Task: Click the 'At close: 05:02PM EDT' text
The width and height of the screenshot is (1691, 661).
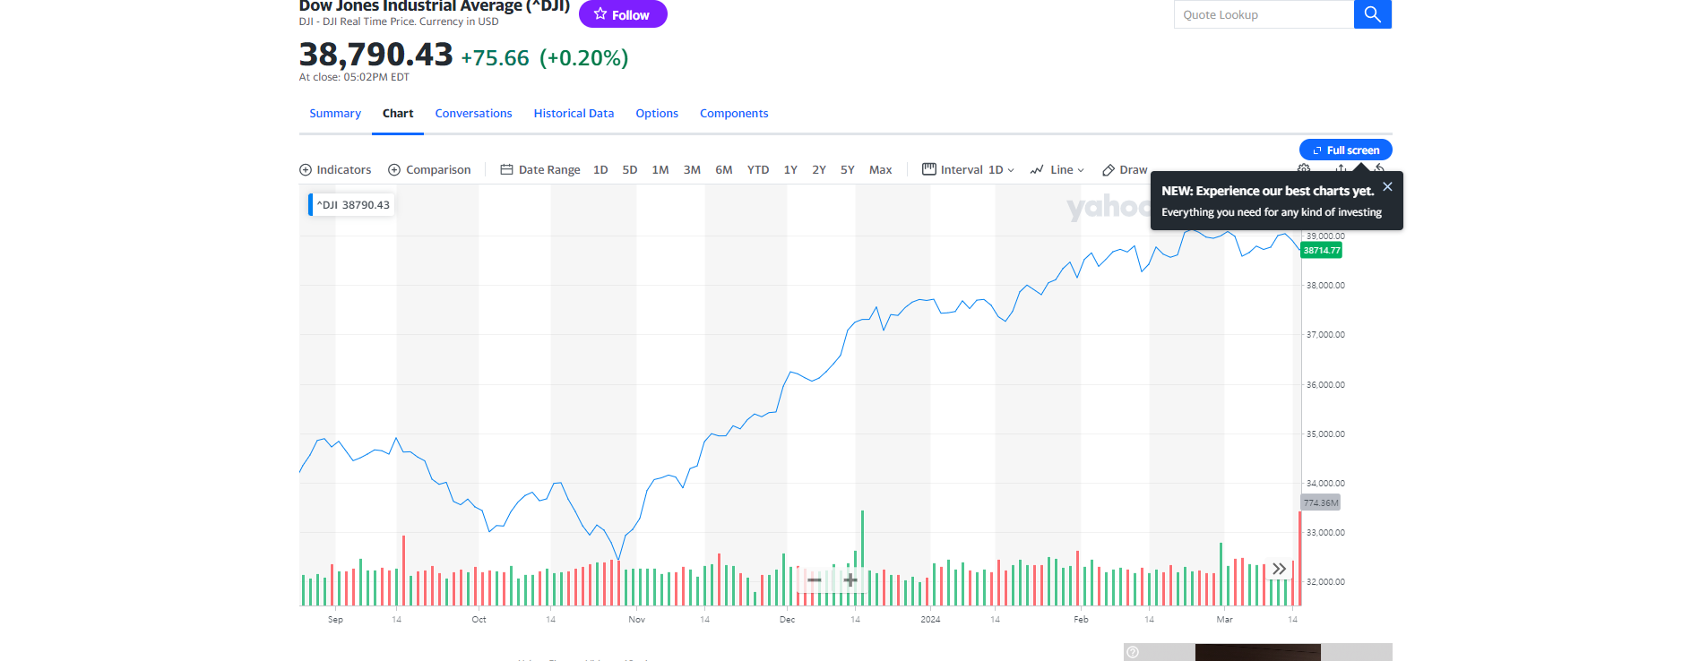Action: point(354,77)
